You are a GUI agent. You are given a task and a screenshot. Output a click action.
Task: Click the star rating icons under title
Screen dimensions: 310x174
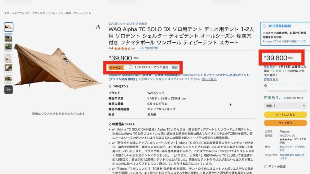(122, 48)
